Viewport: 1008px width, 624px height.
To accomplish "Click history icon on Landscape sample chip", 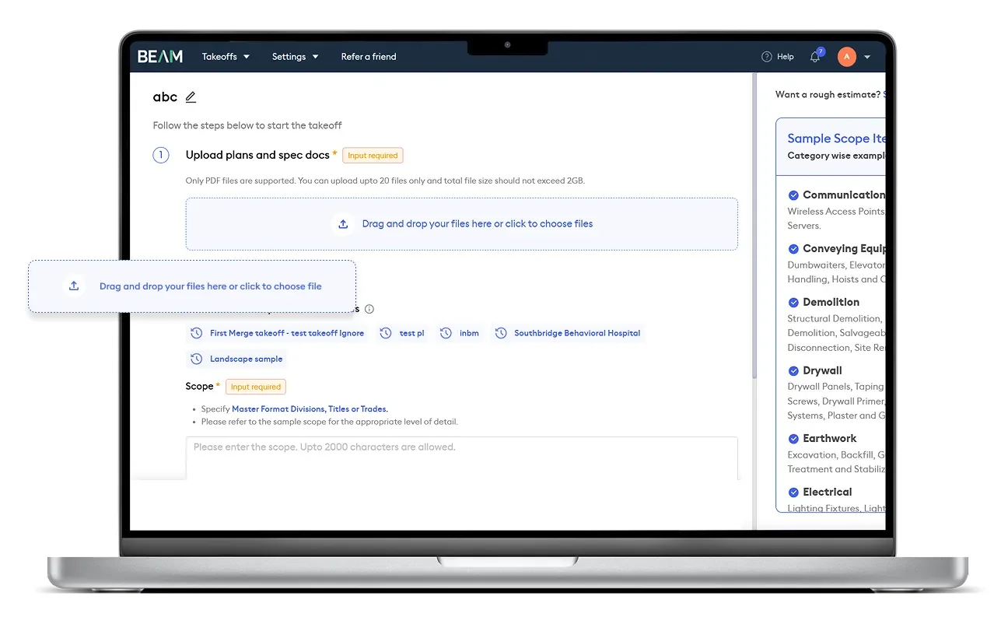I will [197, 359].
